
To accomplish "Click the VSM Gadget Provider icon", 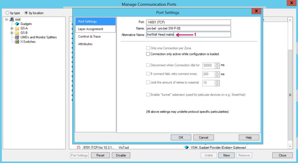I will pos(187,148).
